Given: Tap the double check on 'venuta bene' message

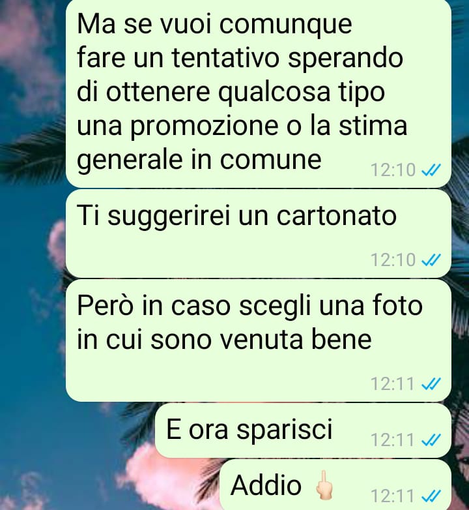Looking at the screenshot, I should coord(431,383).
